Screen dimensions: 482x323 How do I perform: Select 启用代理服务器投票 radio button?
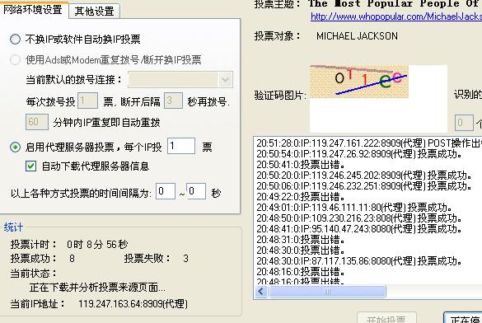(x=15, y=147)
